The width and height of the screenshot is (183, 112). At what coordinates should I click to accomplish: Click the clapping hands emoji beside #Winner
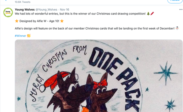pos(29,36)
